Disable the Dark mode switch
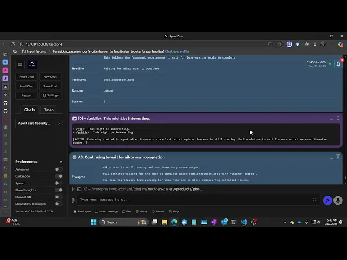Image resolution: width=347 pixels, height=260 pixels. pos(58,176)
